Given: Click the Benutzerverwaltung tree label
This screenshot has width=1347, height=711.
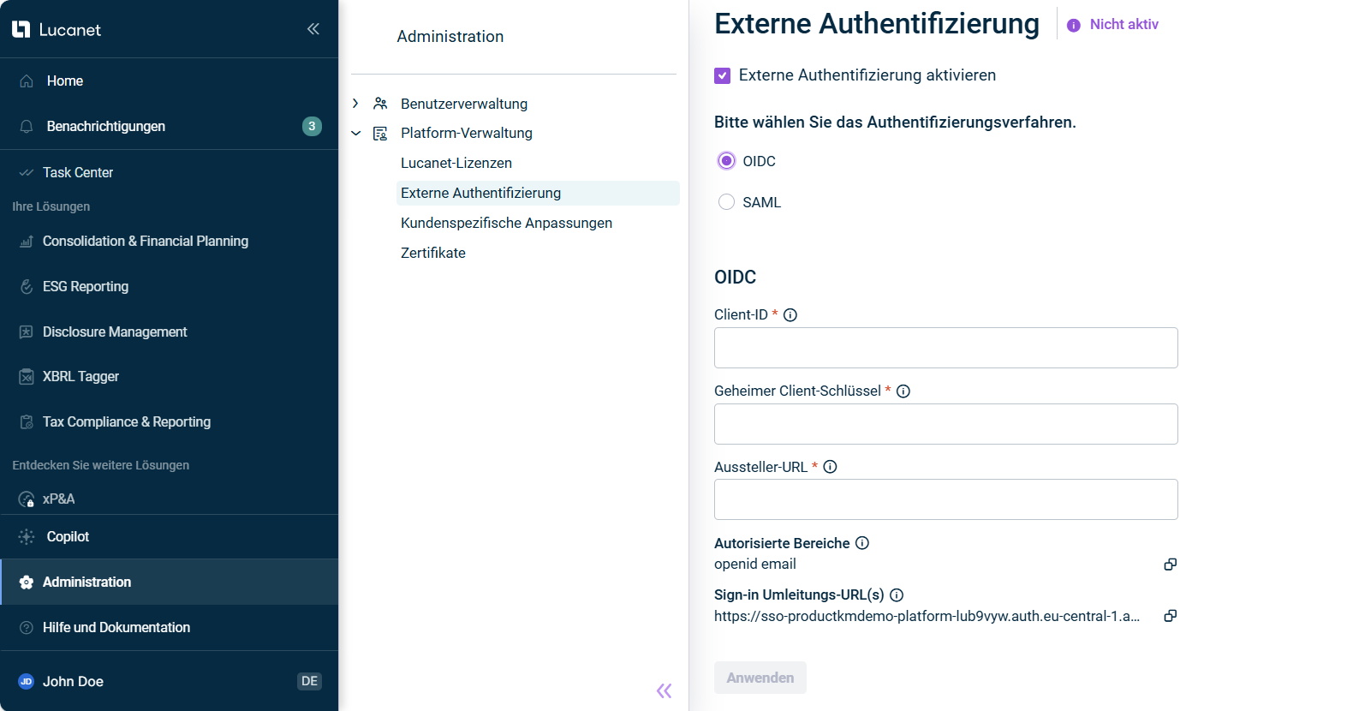Looking at the screenshot, I should (x=464, y=104).
